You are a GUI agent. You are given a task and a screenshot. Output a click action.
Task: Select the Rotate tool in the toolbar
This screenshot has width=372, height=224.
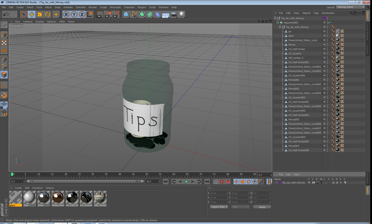(48, 14)
